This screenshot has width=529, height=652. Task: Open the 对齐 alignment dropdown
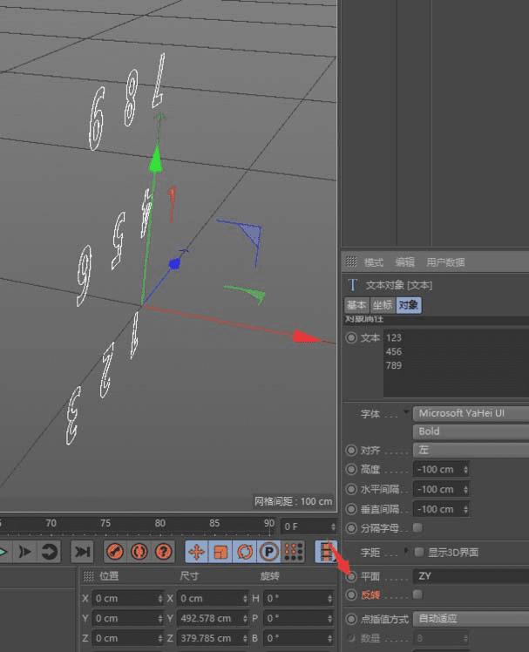(x=471, y=450)
